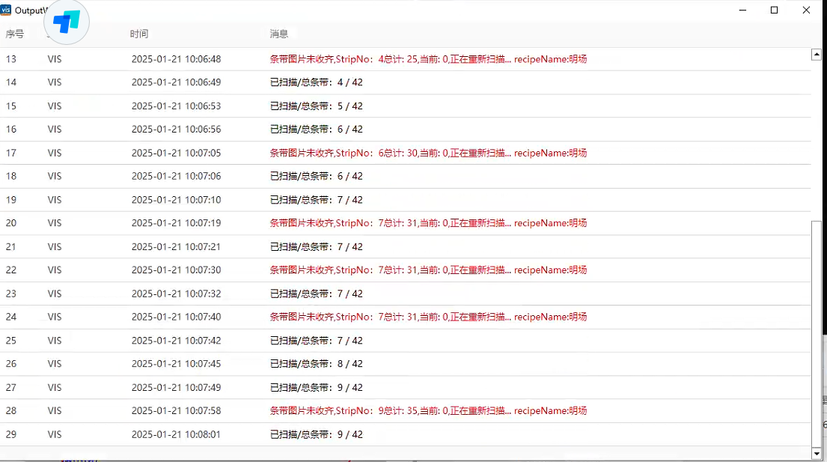Viewport: 827px width, 462px height.
Task: Select row 29 message 9 / 42
Action: point(317,434)
